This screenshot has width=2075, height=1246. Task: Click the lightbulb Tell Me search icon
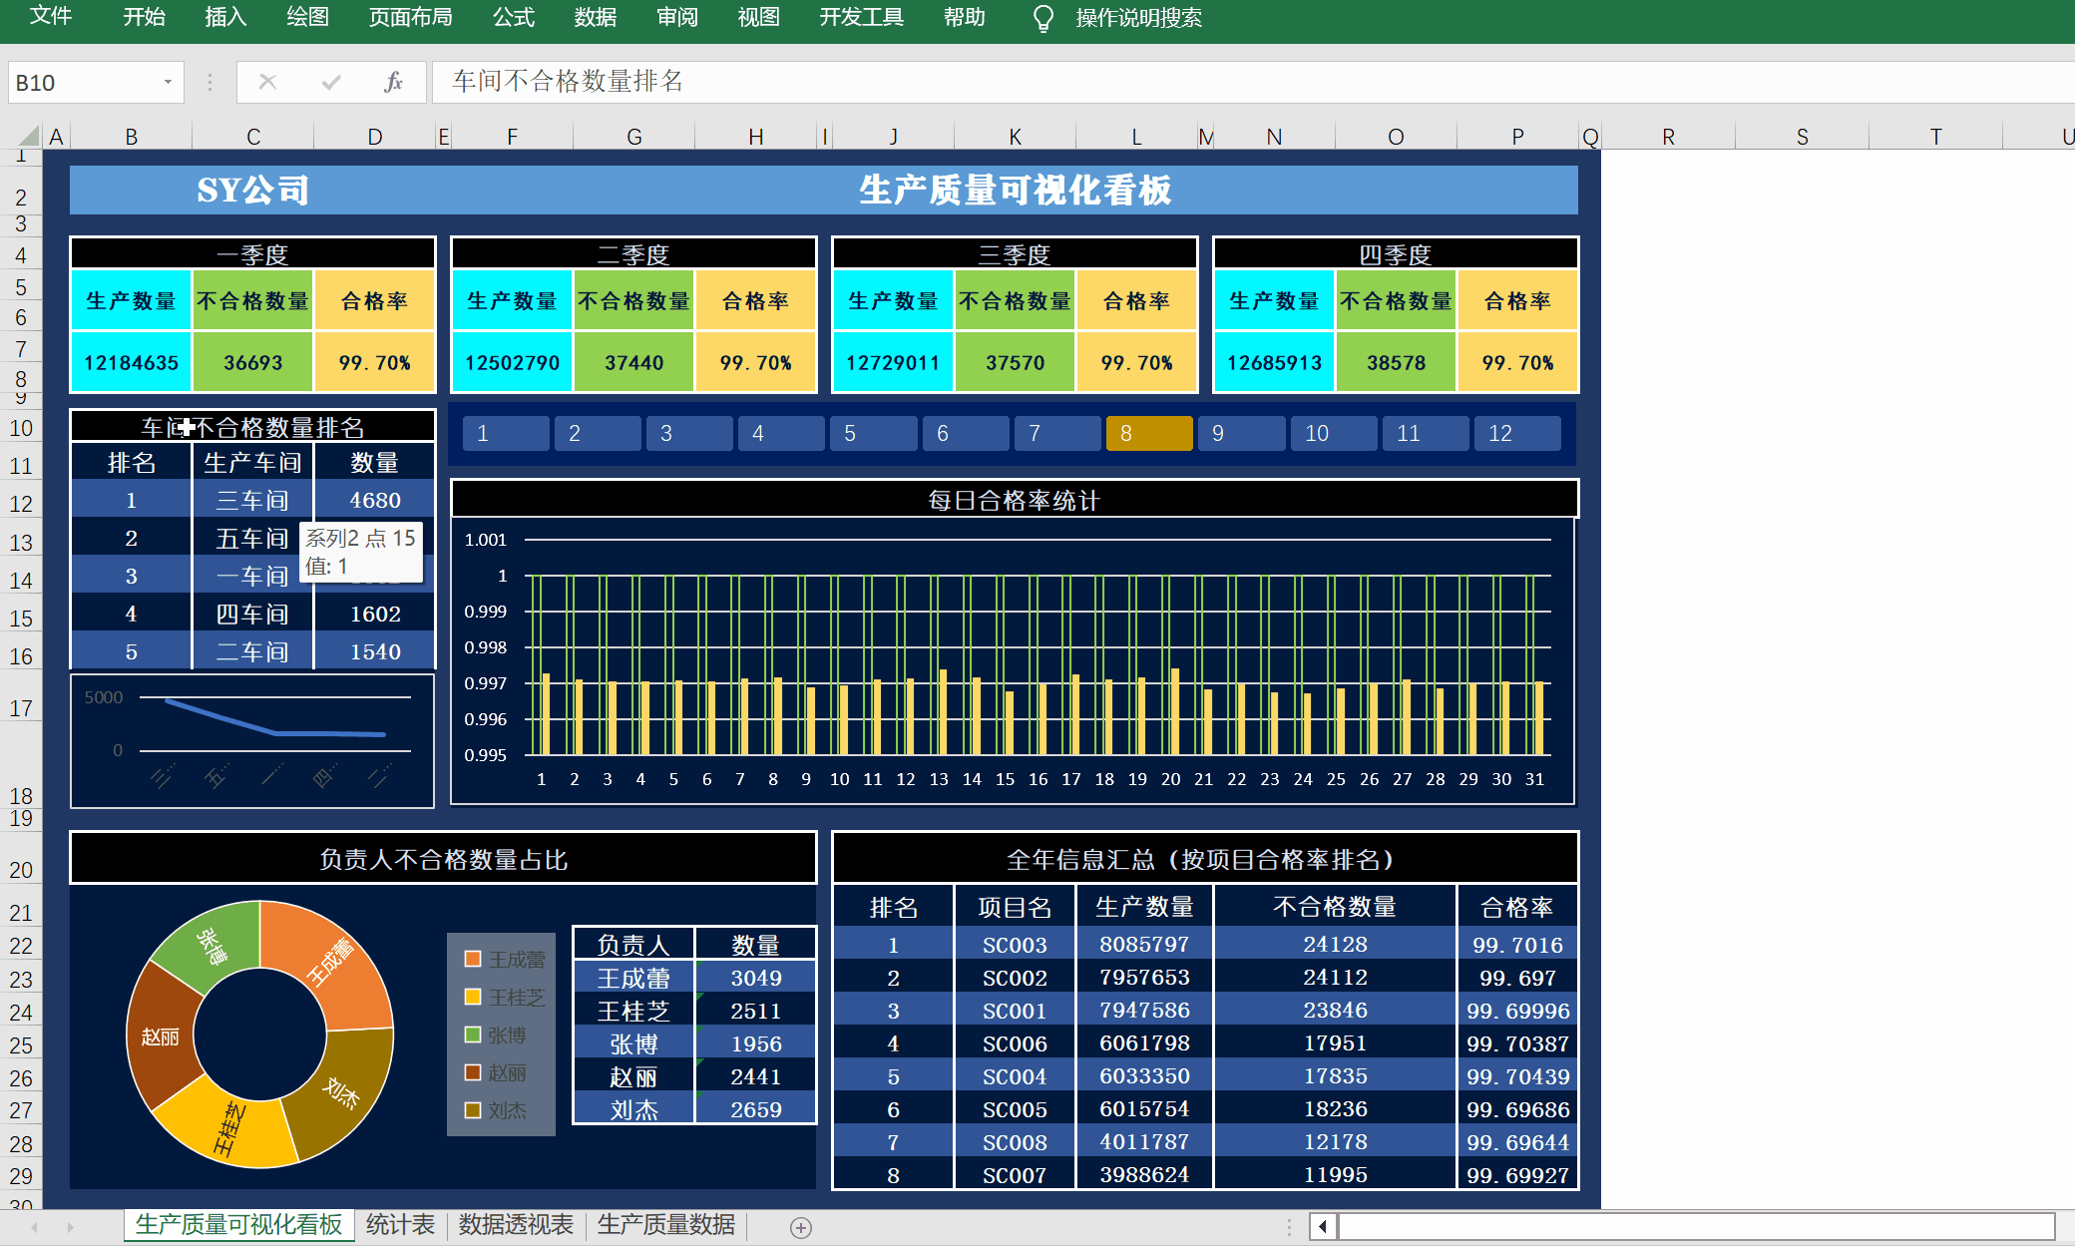tap(1042, 19)
